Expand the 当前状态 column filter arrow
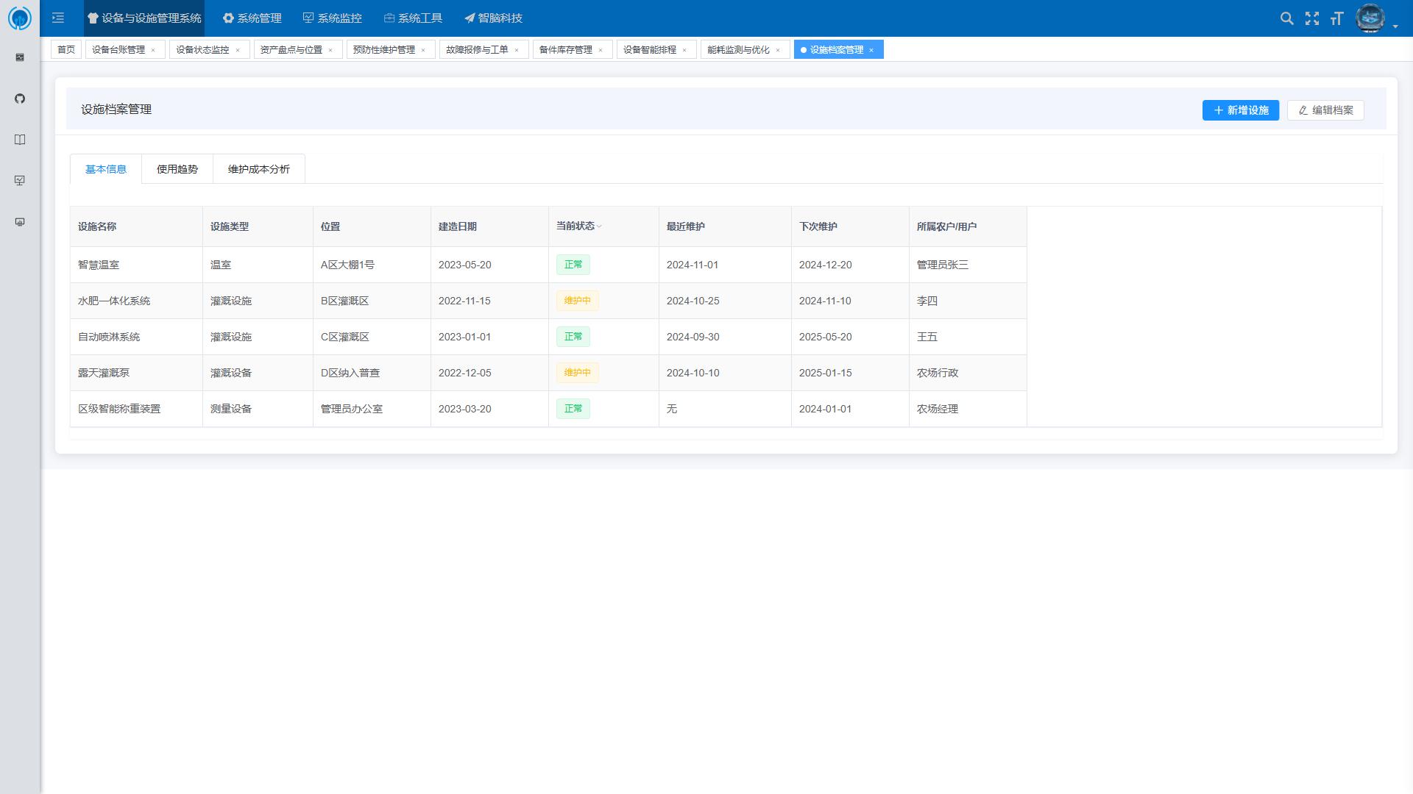The width and height of the screenshot is (1413, 794). click(x=599, y=226)
